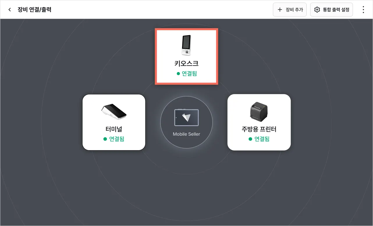Go back with the left chevron arrow
The width and height of the screenshot is (373, 226).
tap(10, 10)
